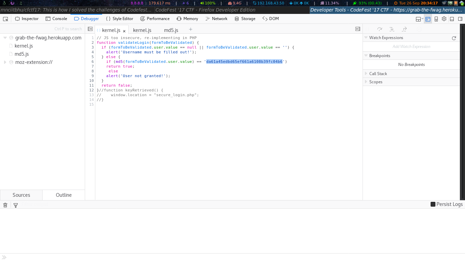Open the Storage panel
Image resolution: width=465 pixels, height=261 pixels.
pyautogui.click(x=245, y=19)
